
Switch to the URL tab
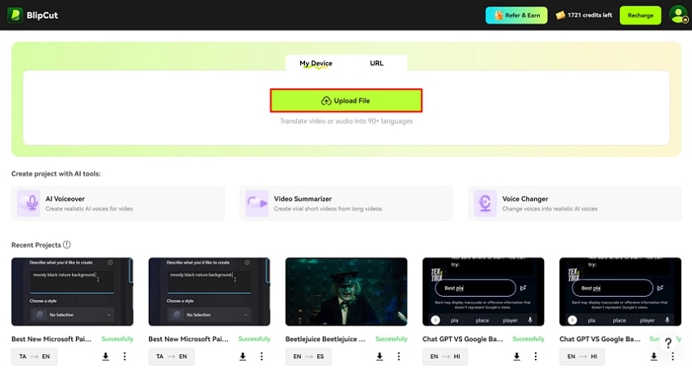tap(376, 63)
